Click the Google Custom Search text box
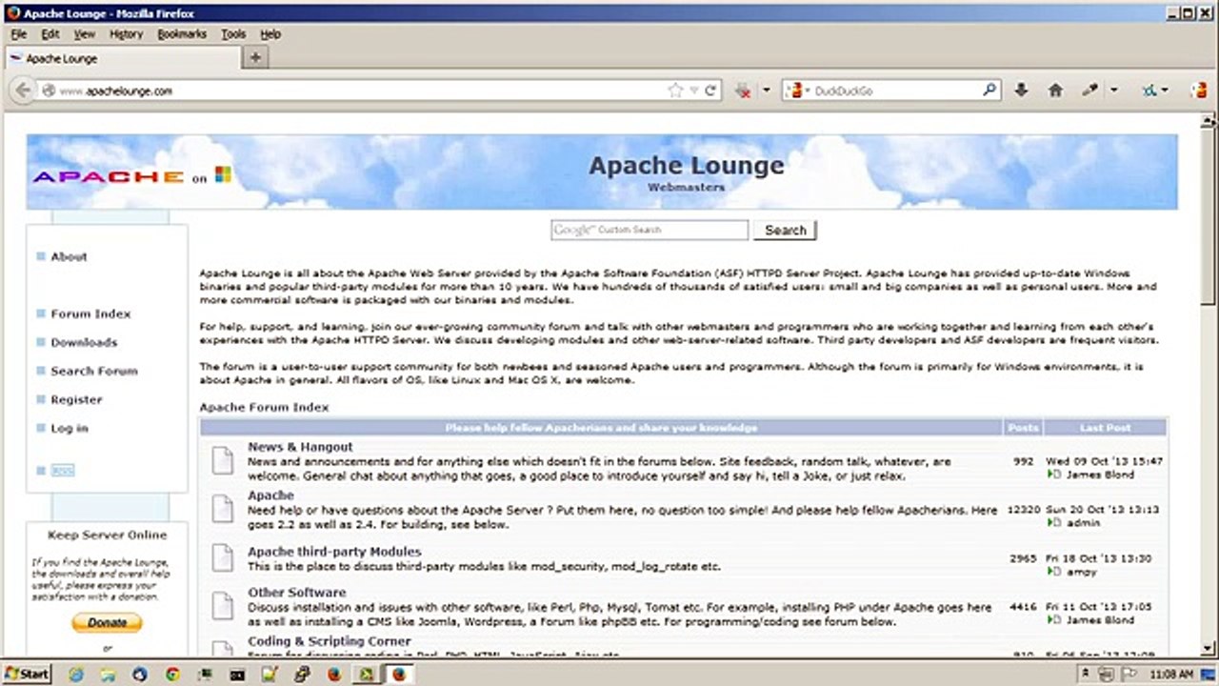This screenshot has height=686, width=1219. 649,230
